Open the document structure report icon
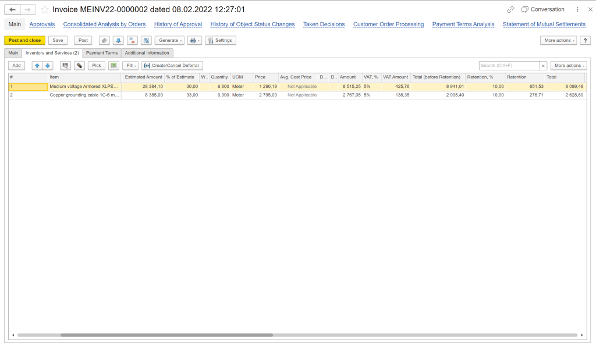Viewport: 596px width, 343px height. (146, 40)
